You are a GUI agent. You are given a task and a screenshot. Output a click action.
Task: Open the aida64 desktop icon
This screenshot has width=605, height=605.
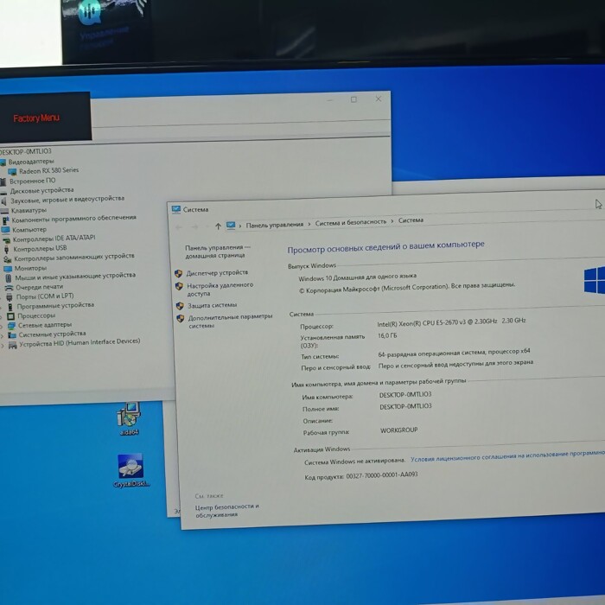129,418
